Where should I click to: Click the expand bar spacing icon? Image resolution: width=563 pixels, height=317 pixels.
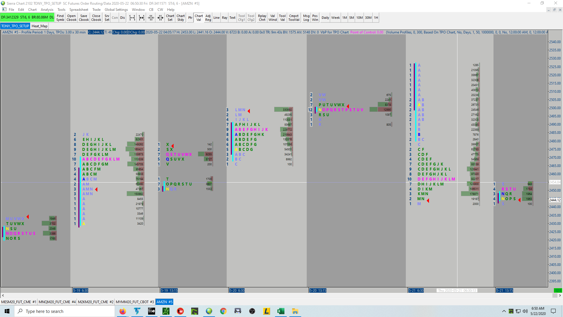(x=132, y=18)
